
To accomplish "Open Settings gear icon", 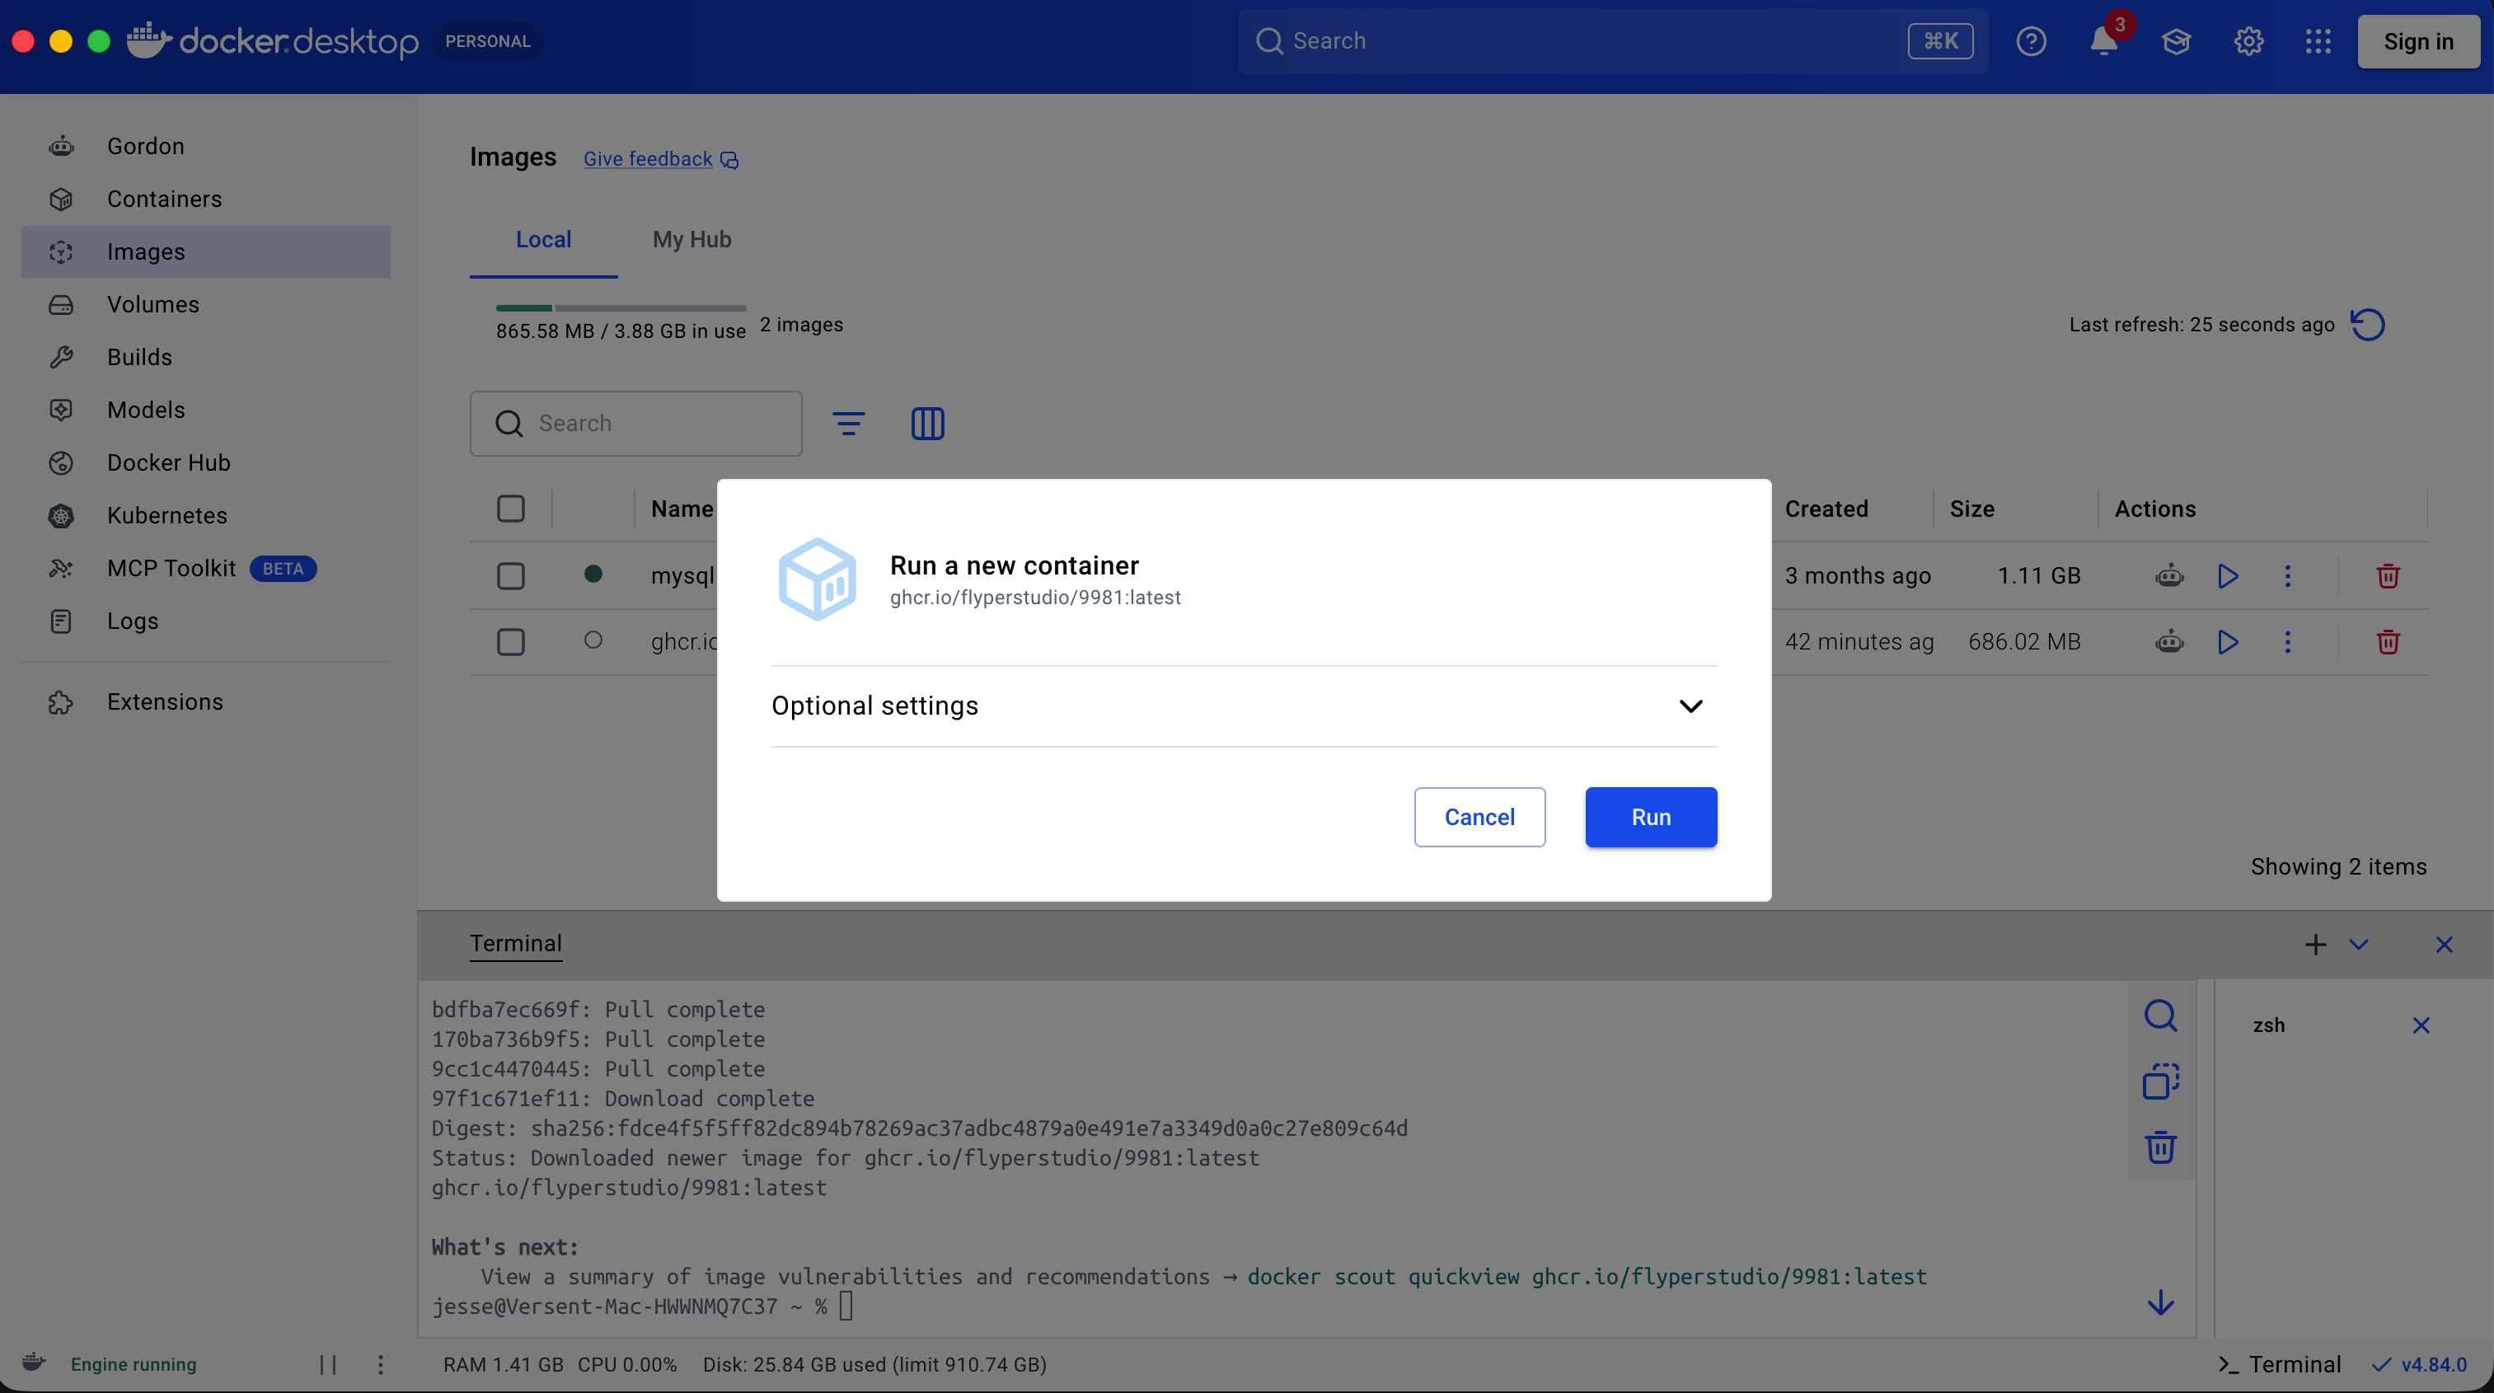I will click(x=2248, y=42).
